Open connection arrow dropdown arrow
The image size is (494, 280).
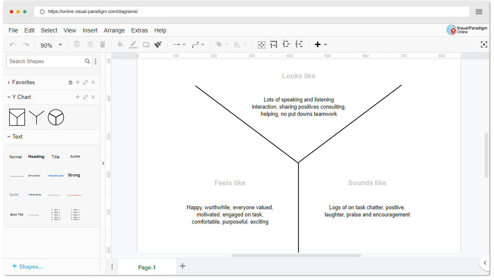pyautogui.click(x=185, y=45)
